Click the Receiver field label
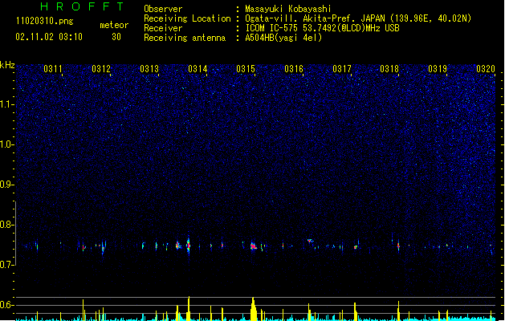 coord(163,28)
